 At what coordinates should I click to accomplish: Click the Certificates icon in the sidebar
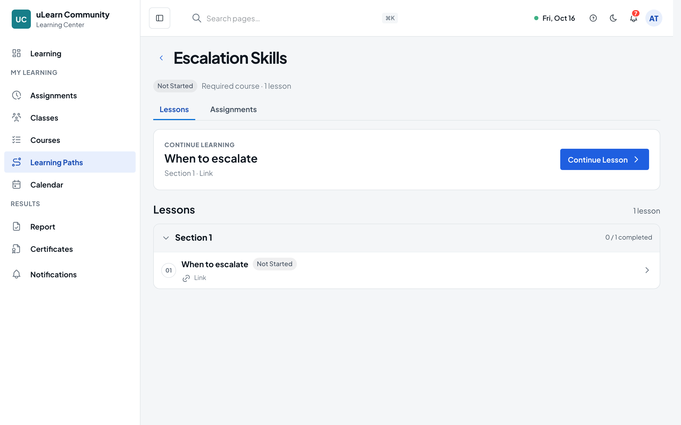(16, 249)
